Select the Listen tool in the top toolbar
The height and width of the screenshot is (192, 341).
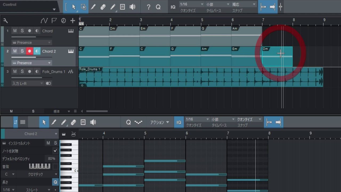(x=132, y=7)
